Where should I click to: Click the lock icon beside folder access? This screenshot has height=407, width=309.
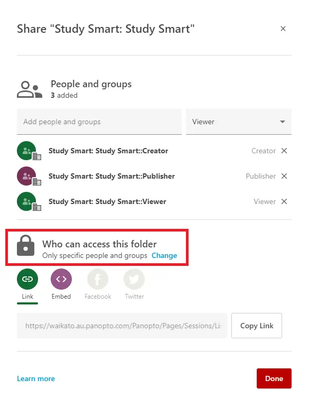click(25, 246)
